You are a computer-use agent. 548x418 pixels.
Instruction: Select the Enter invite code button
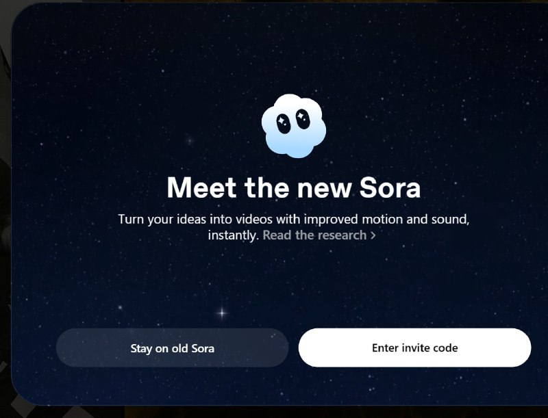point(415,348)
